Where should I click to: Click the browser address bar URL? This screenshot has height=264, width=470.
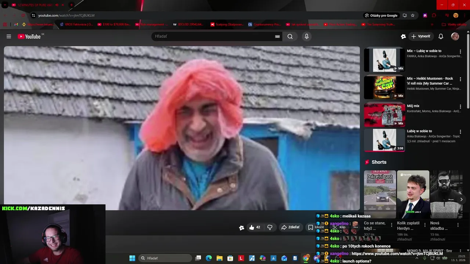point(66,15)
